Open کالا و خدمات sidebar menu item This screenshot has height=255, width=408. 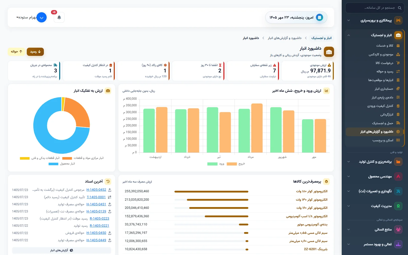click(374, 46)
